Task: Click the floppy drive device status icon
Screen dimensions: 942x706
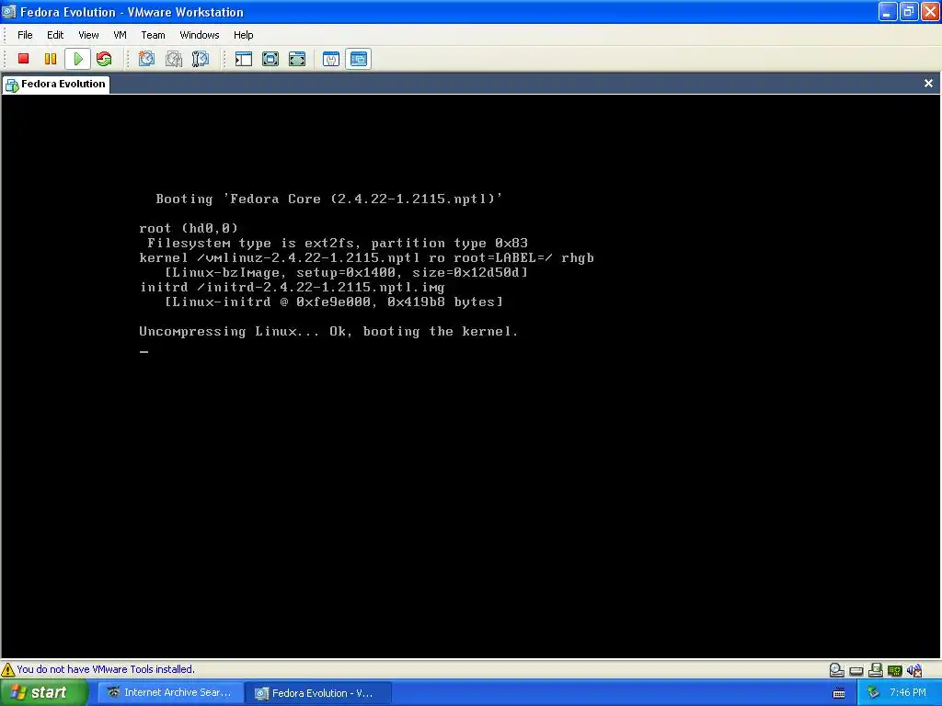Action: tap(876, 670)
